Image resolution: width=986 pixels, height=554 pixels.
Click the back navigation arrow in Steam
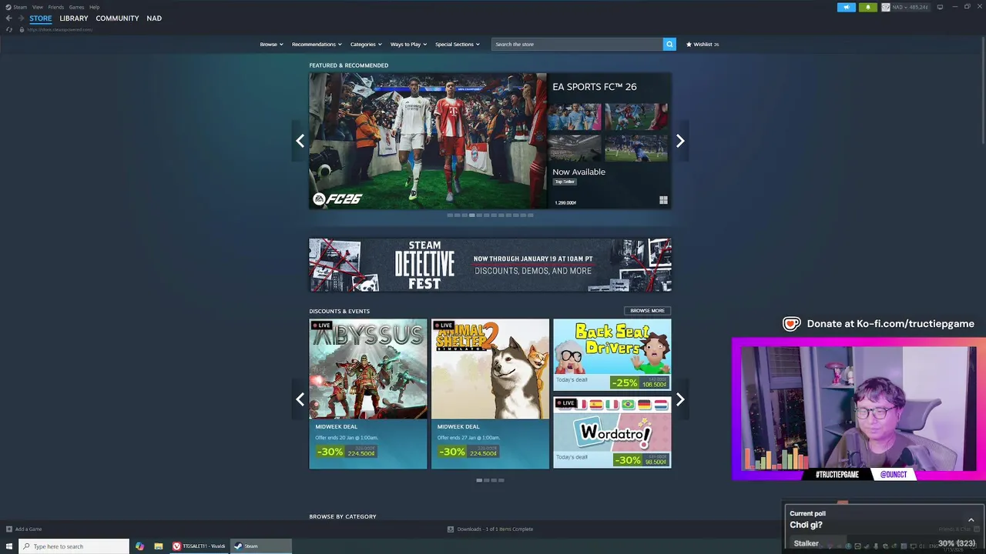click(8, 18)
